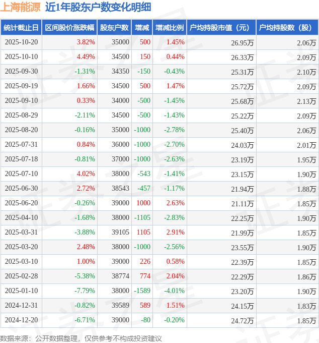Select the 户均持股市值（元） column header
319x343 pixels.
click(x=221, y=28)
